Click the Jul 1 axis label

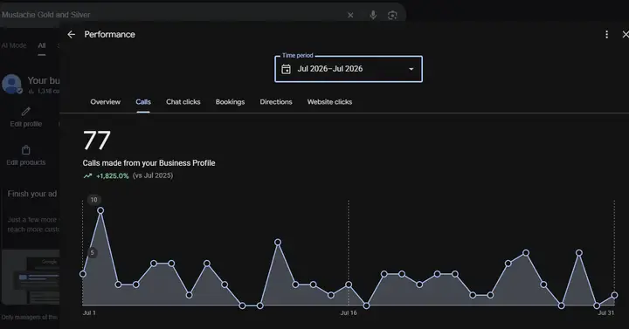tap(89, 313)
